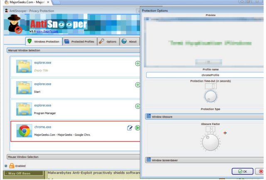This screenshot has height=180, width=266.
Task: Adjust the Obscure Factor knob
Action: [x=210, y=142]
